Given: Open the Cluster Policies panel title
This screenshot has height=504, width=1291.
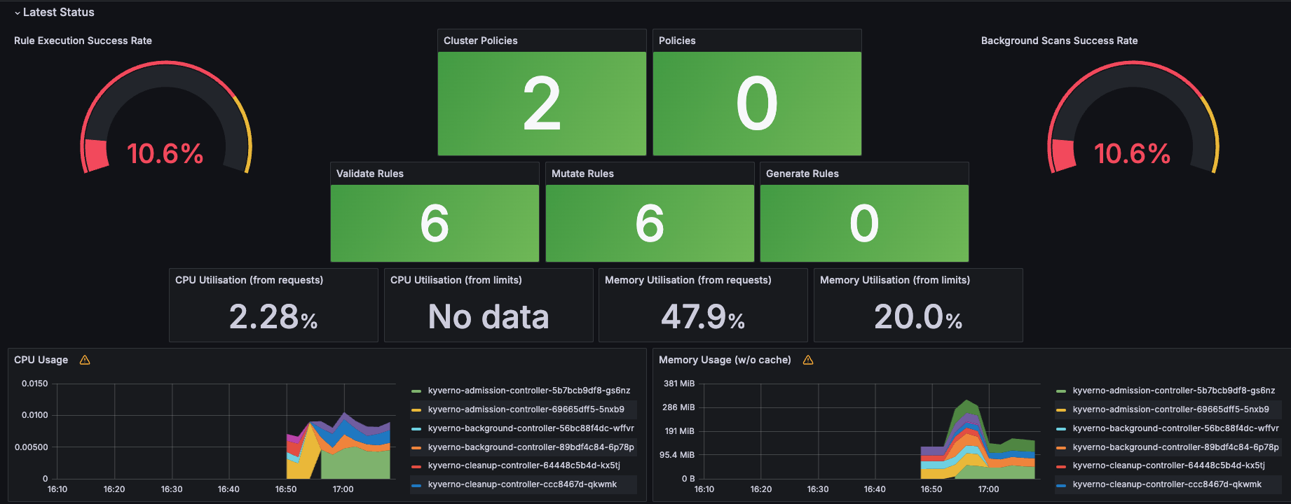Looking at the screenshot, I should click(x=481, y=41).
